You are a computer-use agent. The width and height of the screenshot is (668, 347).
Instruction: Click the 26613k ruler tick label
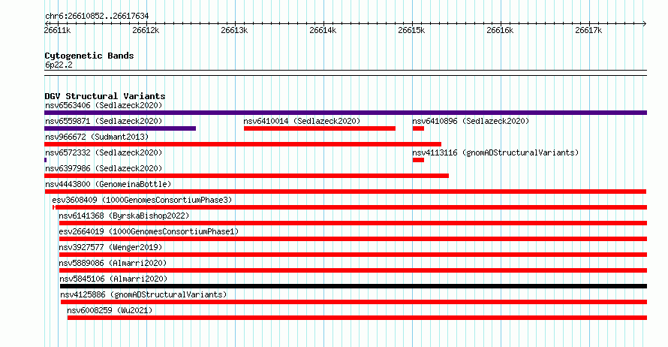(x=234, y=30)
